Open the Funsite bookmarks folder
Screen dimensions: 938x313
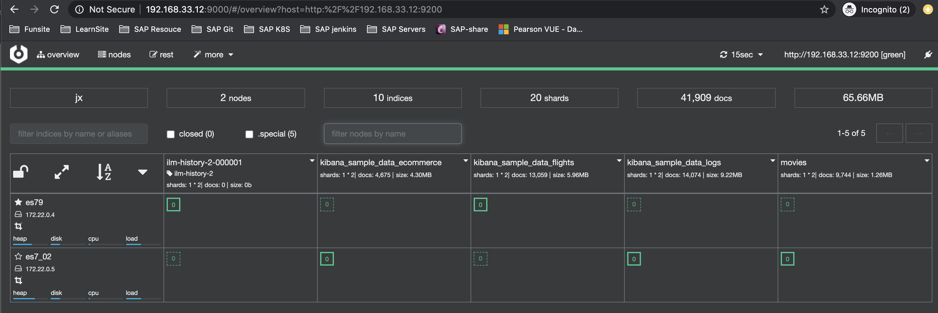(x=30, y=29)
